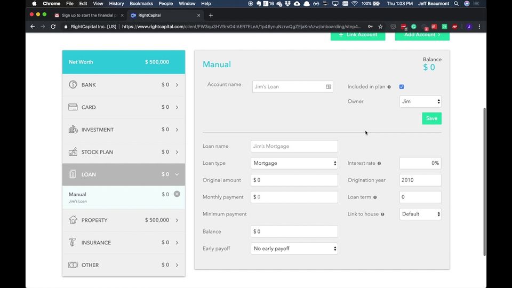The width and height of the screenshot is (512, 288).
Task: Save the manual loan account
Action: (x=431, y=118)
